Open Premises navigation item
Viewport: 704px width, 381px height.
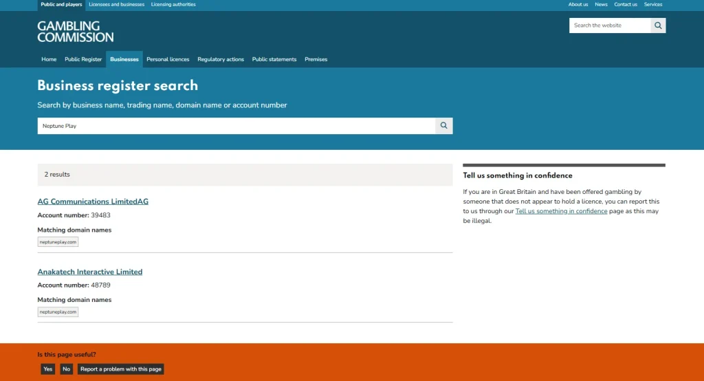pyautogui.click(x=316, y=59)
